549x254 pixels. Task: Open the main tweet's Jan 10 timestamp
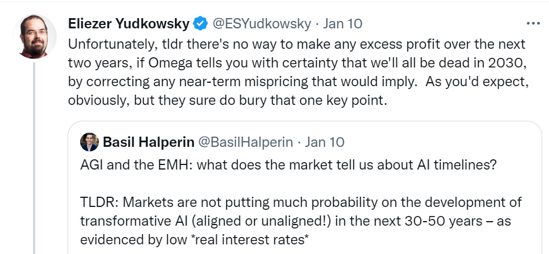click(343, 24)
